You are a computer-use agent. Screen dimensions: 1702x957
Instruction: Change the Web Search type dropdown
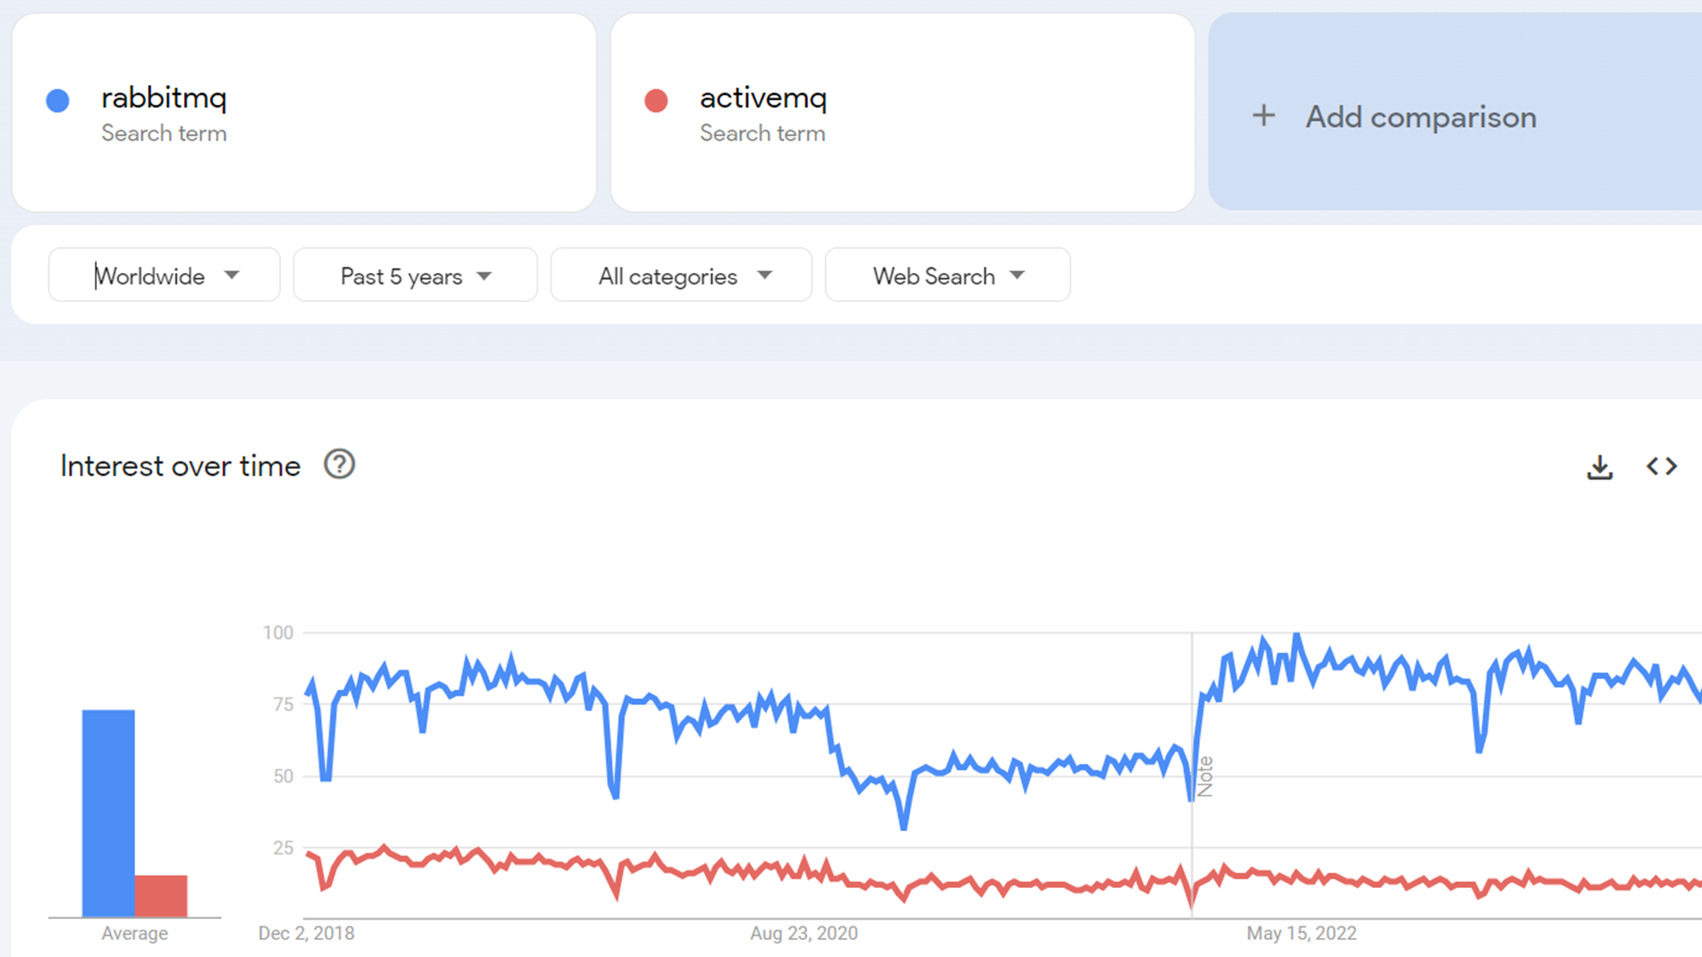tap(947, 276)
